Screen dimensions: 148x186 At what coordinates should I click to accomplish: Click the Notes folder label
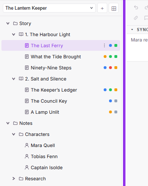pos(26,123)
